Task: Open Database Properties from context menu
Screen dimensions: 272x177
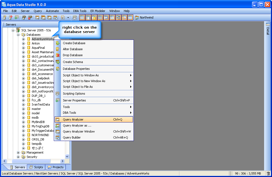Action: click(x=94, y=69)
